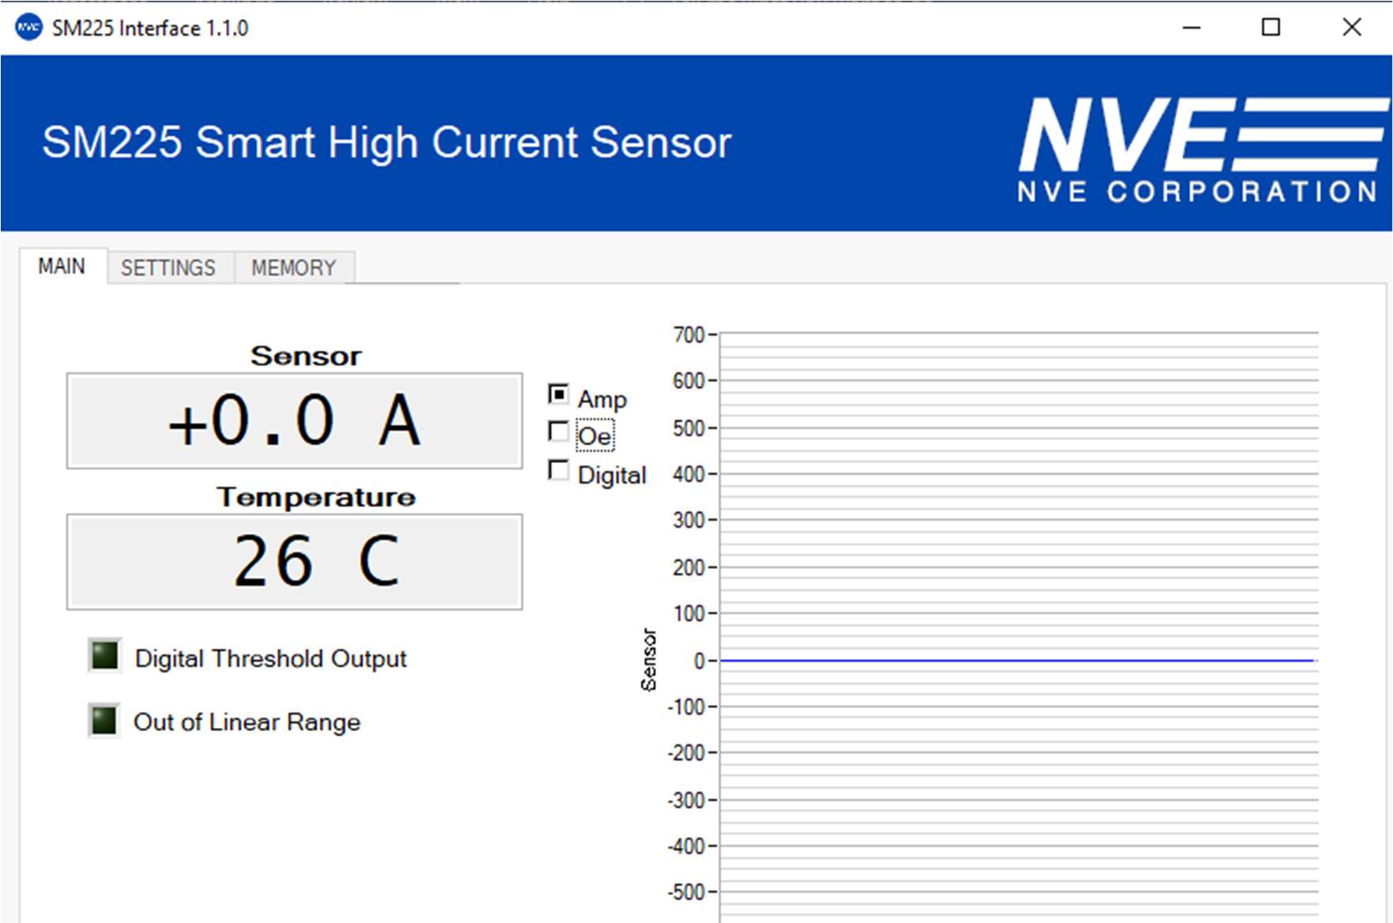
Task: Click the NVE Corporation logo
Action: (1200, 149)
